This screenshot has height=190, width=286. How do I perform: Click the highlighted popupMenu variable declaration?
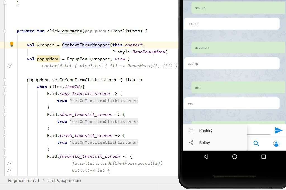coord(48,59)
